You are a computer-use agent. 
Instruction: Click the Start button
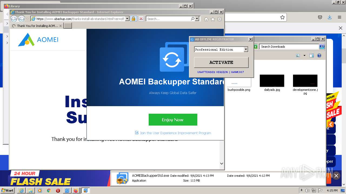(x=8, y=190)
